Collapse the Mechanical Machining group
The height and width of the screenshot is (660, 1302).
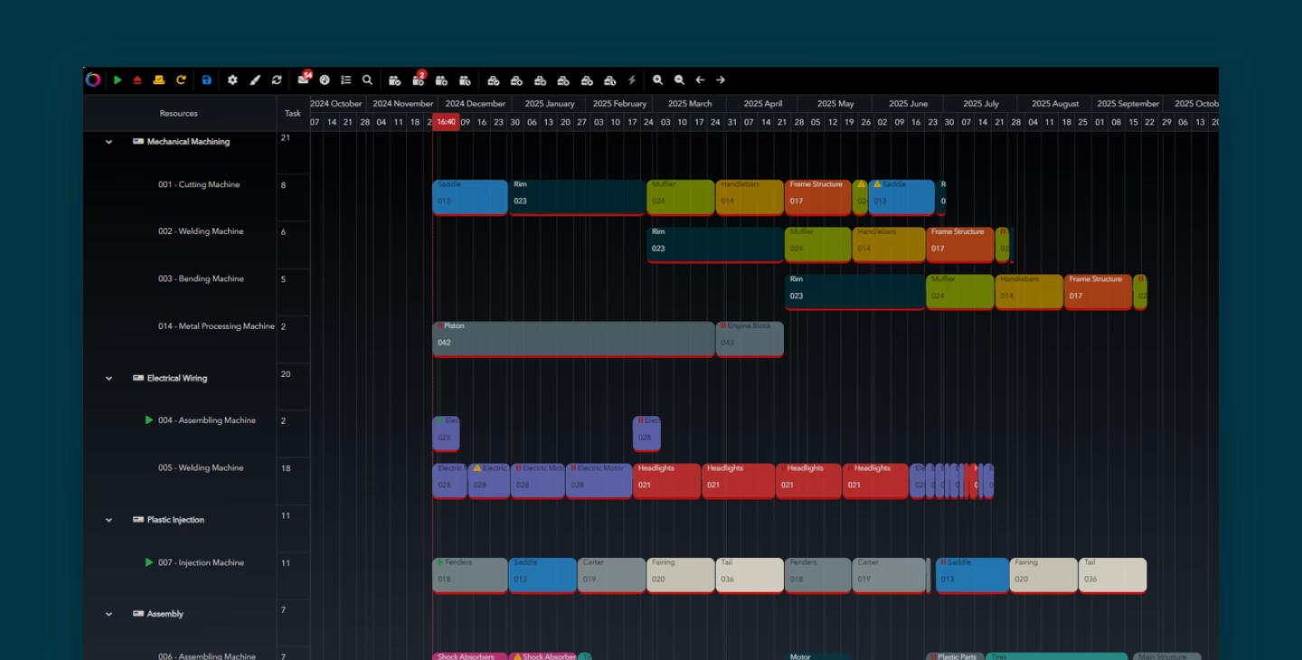[108, 142]
